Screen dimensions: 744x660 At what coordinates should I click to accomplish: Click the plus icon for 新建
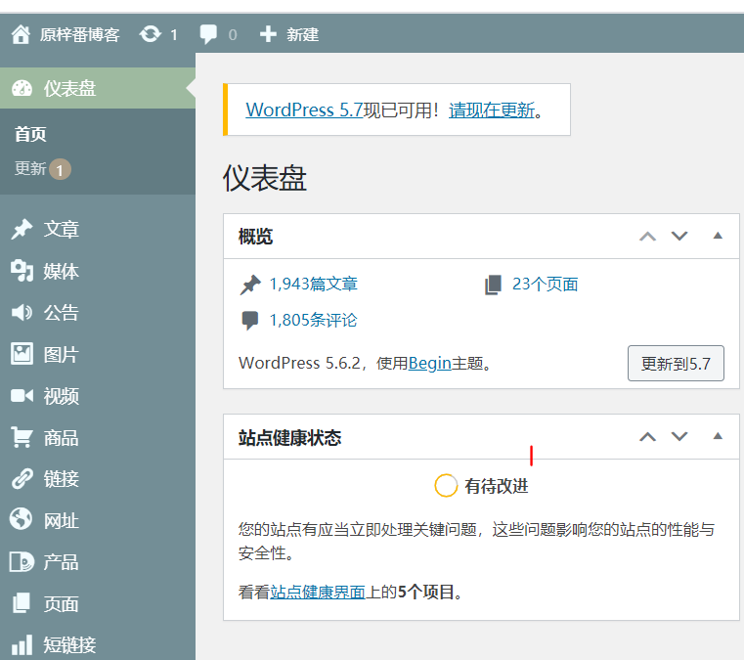click(268, 34)
